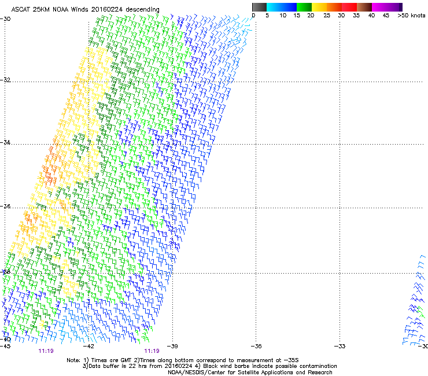Select the brown 35–40 knots legend segment

(x=364, y=7)
